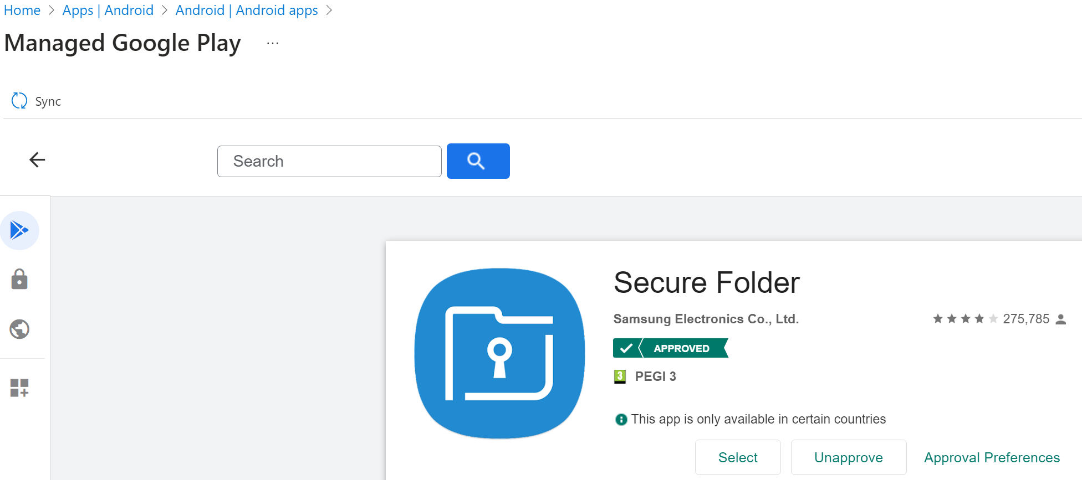Image resolution: width=1082 pixels, height=480 pixels.
Task: Open Android | Android apps breadcrumb
Action: [x=247, y=11]
